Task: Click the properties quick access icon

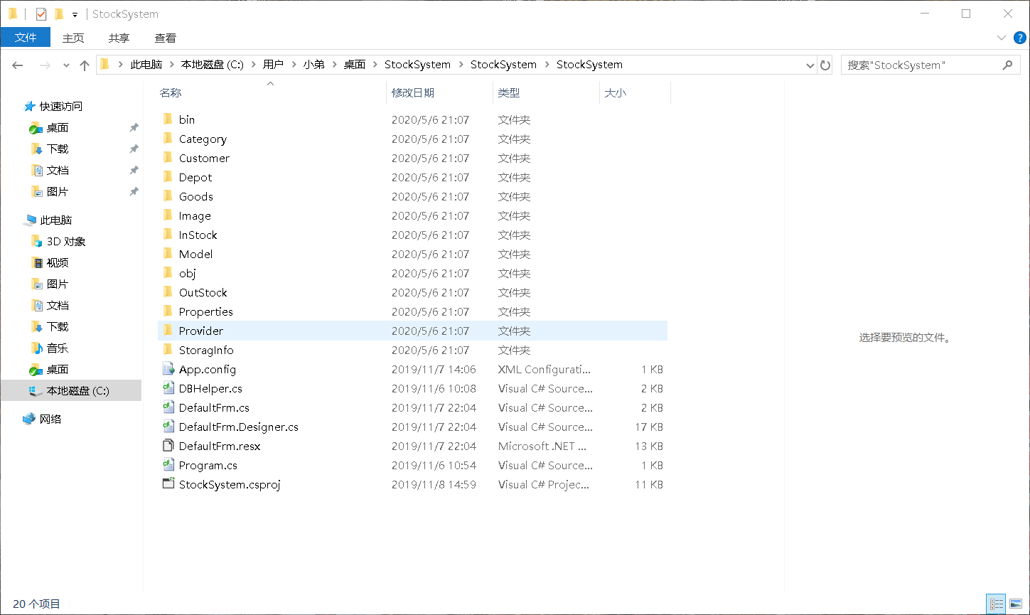Action: (41, 14)
